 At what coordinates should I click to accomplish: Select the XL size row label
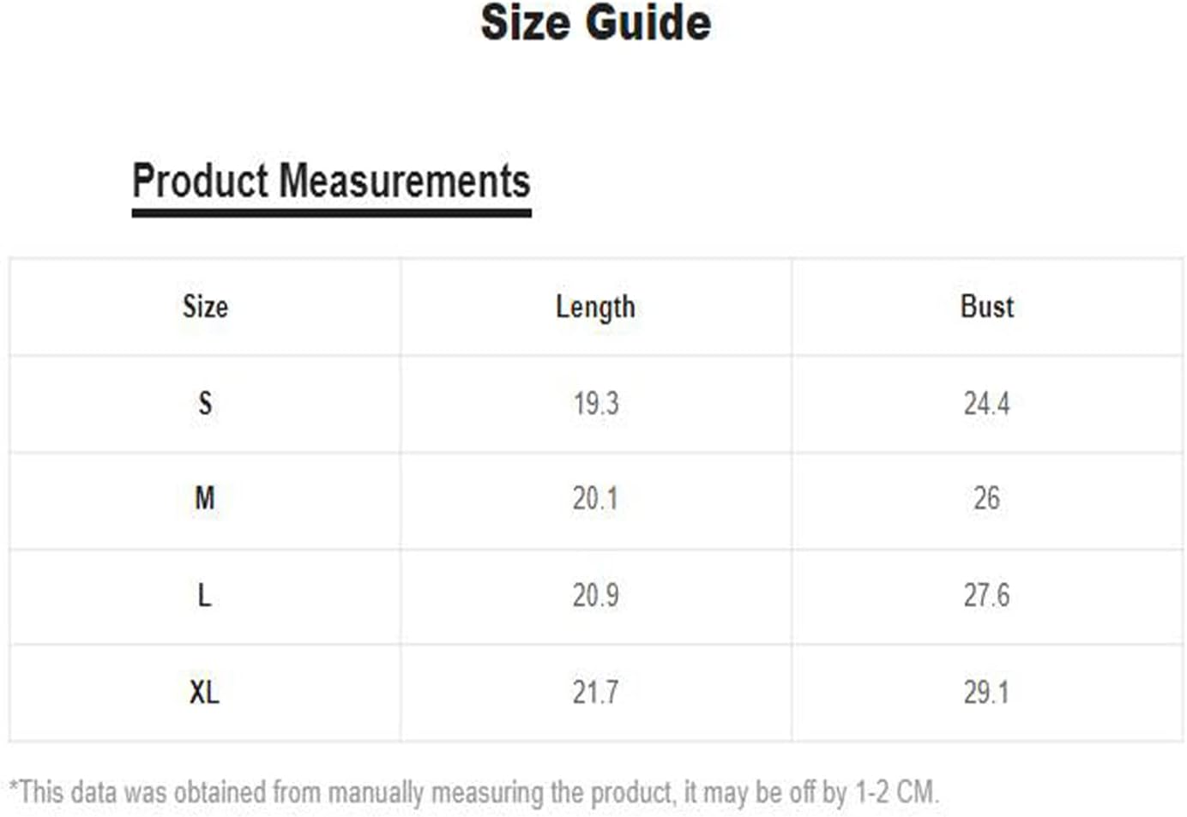tap(204, 692)
